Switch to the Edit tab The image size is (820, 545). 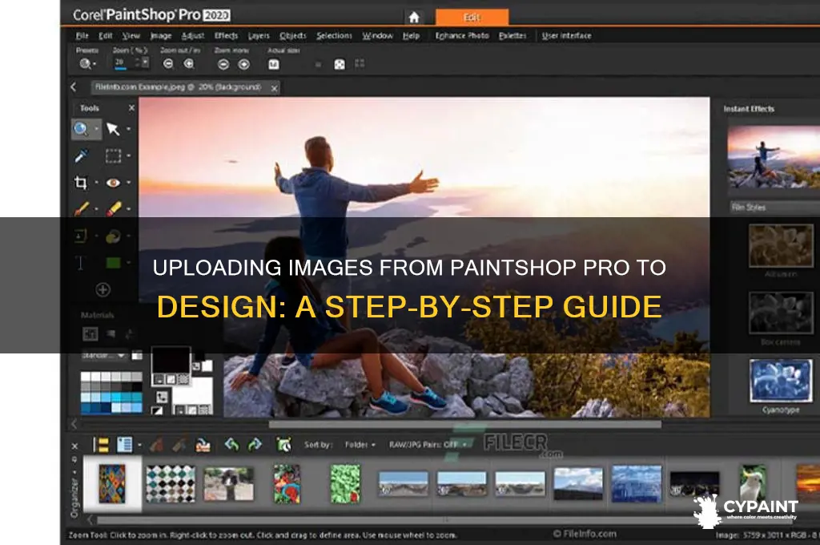click(472, 18)
